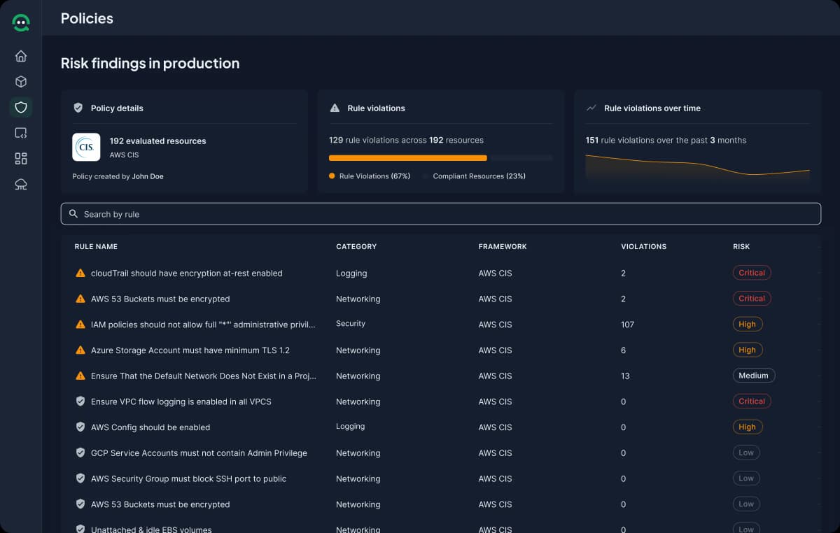
Task: Expand the Azure Storage TLS rule row
Action: click(819, 350)
